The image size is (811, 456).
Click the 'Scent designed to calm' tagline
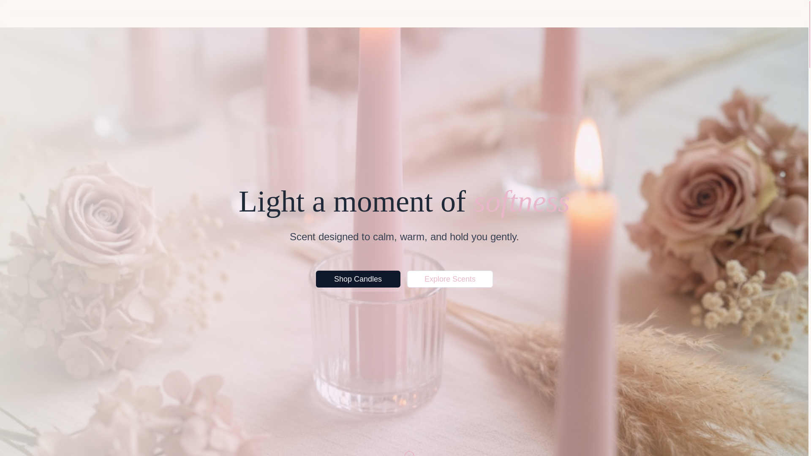click(x=404, y=237)
